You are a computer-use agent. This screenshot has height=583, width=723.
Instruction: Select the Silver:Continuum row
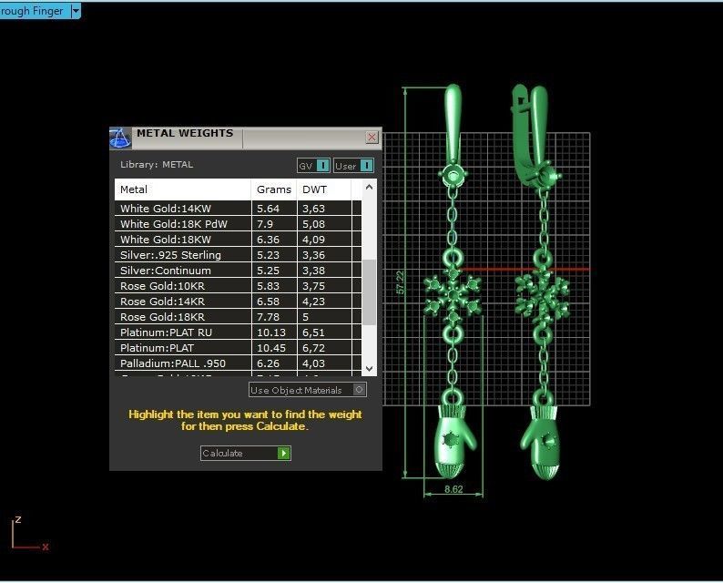pyautogui.click(x=238, y=271)
